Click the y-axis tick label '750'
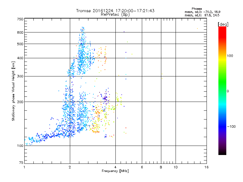The height and width of the screenshot is (182, 243). coord(20,19)
